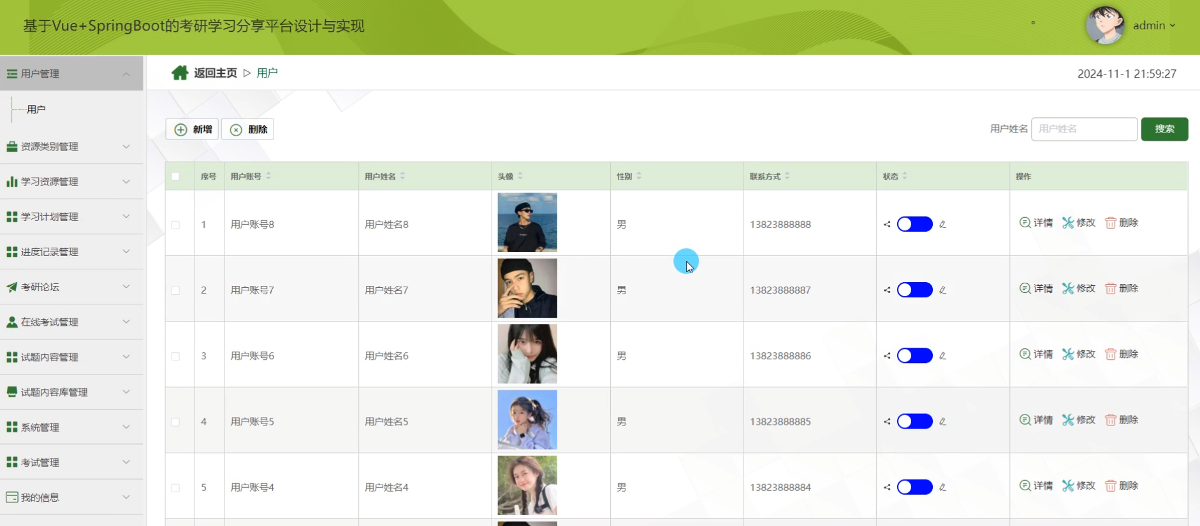Click the 系统管理 grid icon
This screenshot has height=526, width=1200.
pos(12,427)
